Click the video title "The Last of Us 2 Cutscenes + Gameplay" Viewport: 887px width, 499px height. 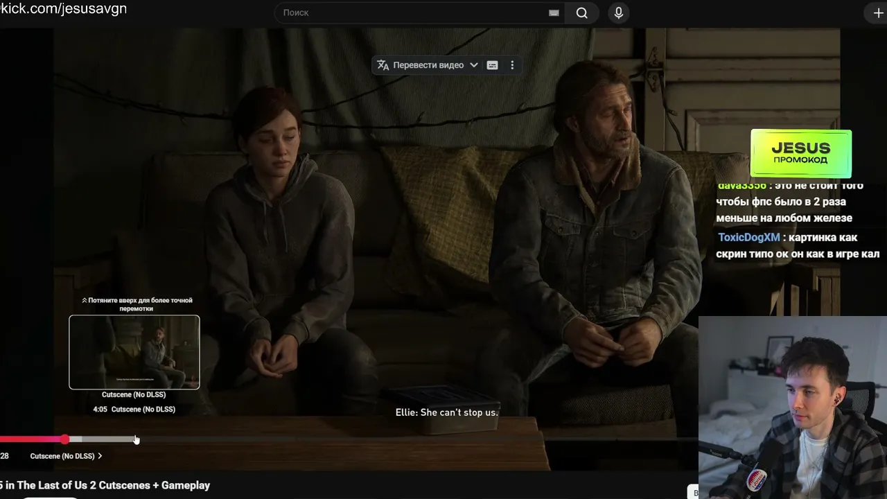pos(114,485)
